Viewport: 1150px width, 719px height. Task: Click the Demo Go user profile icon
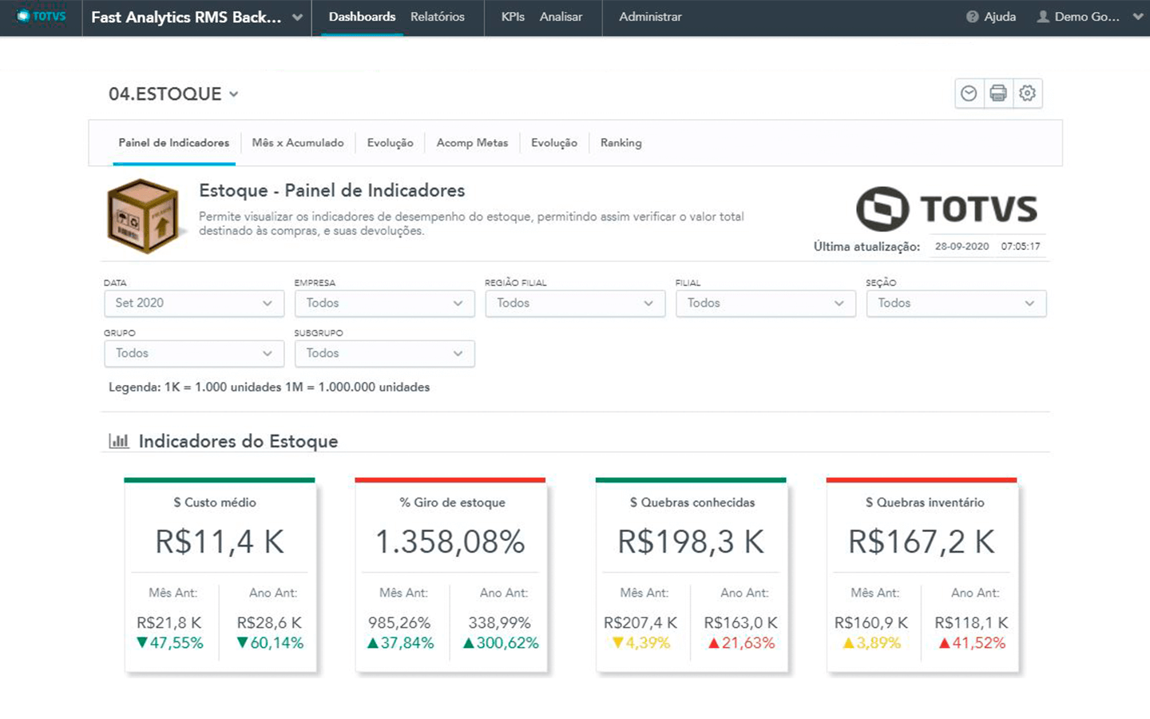tap(1043, 17)
